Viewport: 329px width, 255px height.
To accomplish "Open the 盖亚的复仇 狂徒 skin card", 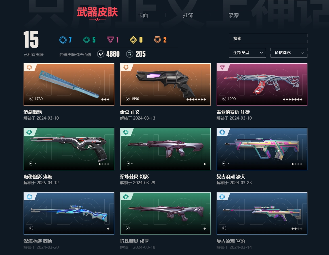I will (262, 84).
